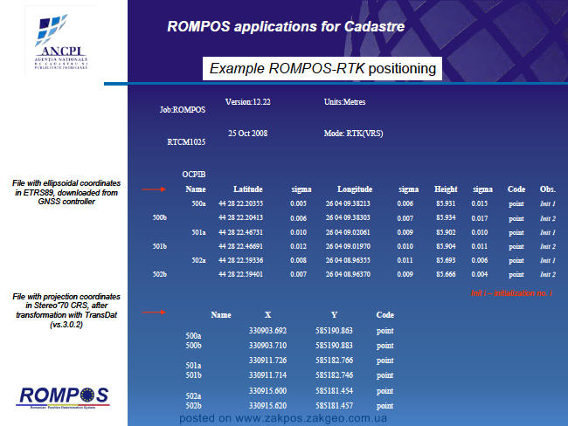Click the red arrow beside ellipsoidal coordinates note
The image size is (568, 426).
tap(154, 189)
